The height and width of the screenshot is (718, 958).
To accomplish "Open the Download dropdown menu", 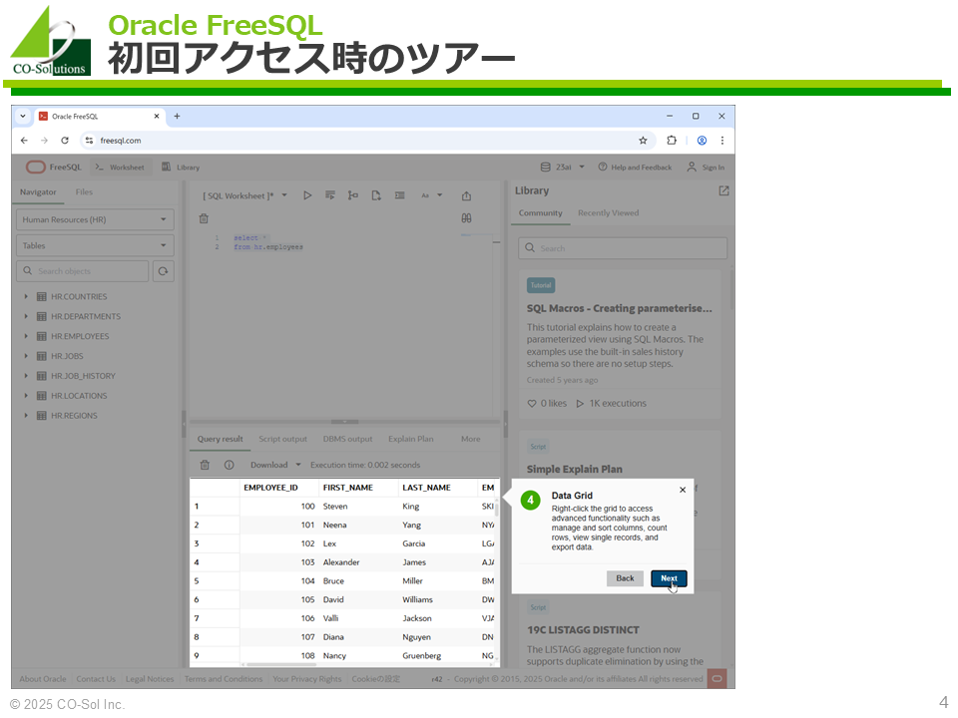I will pyautogui.click(x=274, y=465).
